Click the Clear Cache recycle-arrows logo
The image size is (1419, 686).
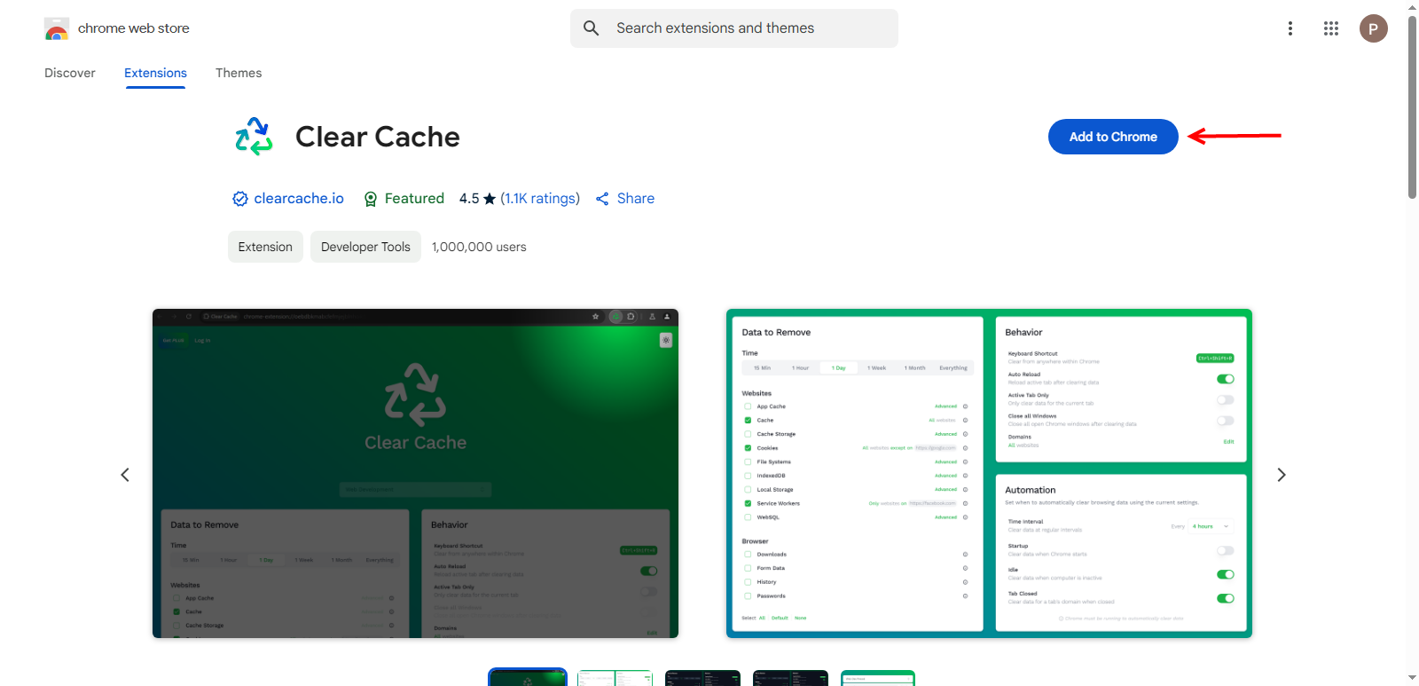(x=254, y=137)
